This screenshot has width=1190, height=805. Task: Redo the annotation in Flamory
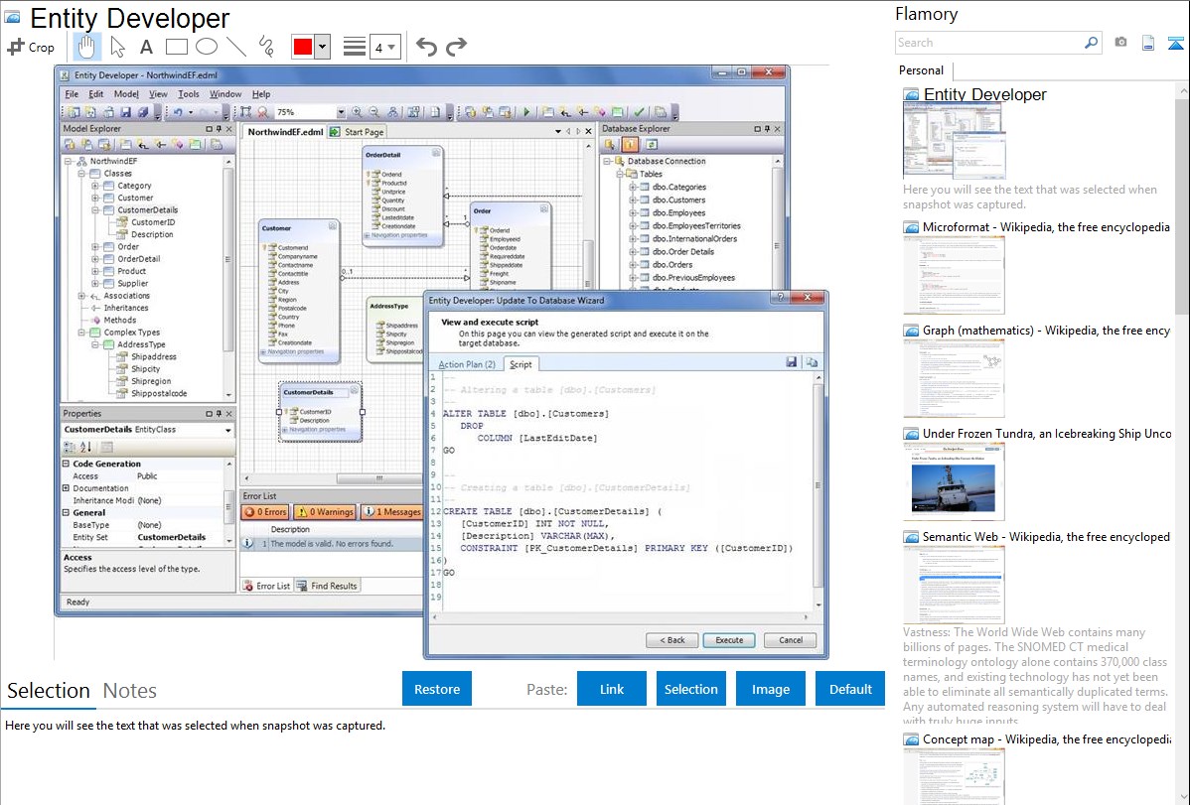tap(456, 47)
